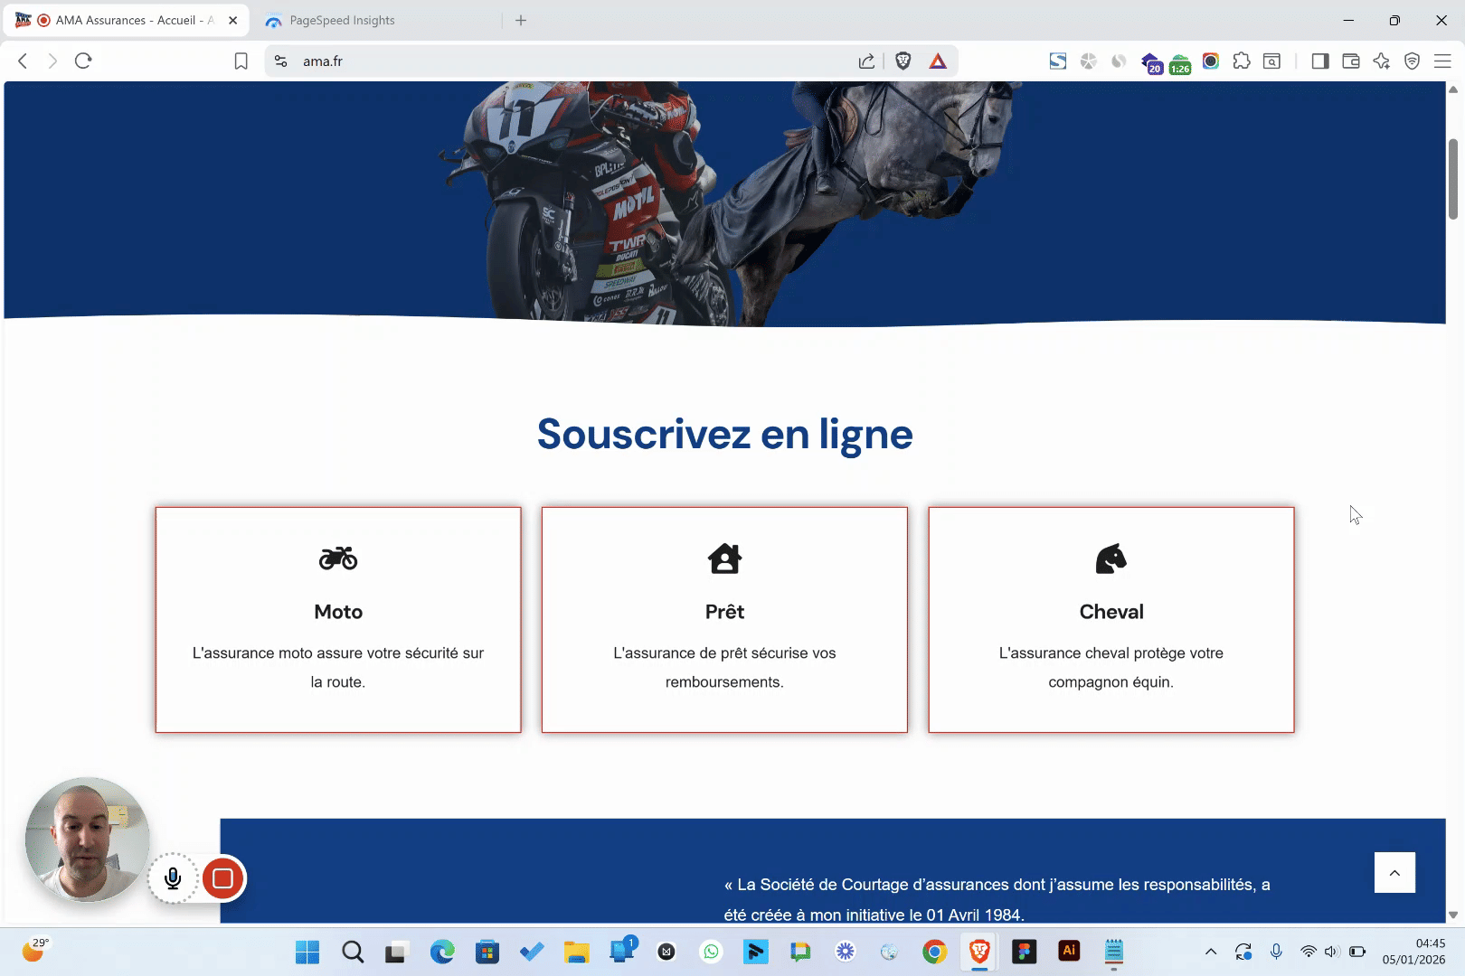Toggle the recording microphone button
This screenshot has width=1465, height=976.
click(x=173, y=877)
